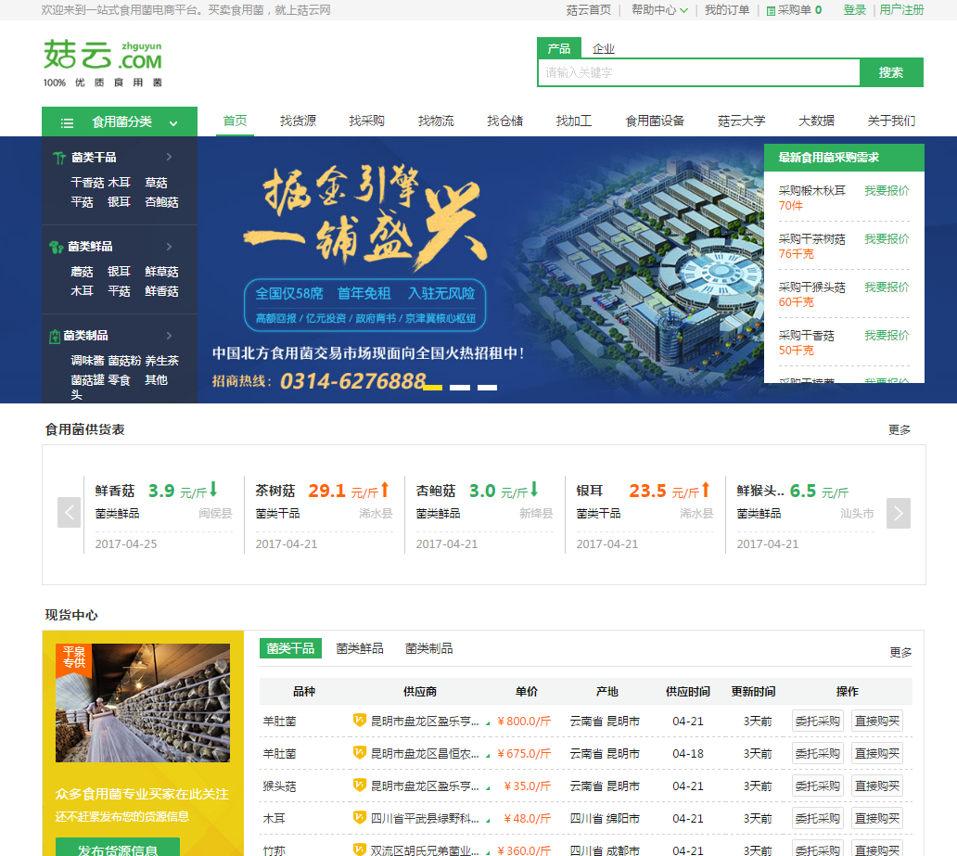Click 调味酱 under 菌类制品 category
The height and width of the screenshot is (856, 957).
coord(87,361)
